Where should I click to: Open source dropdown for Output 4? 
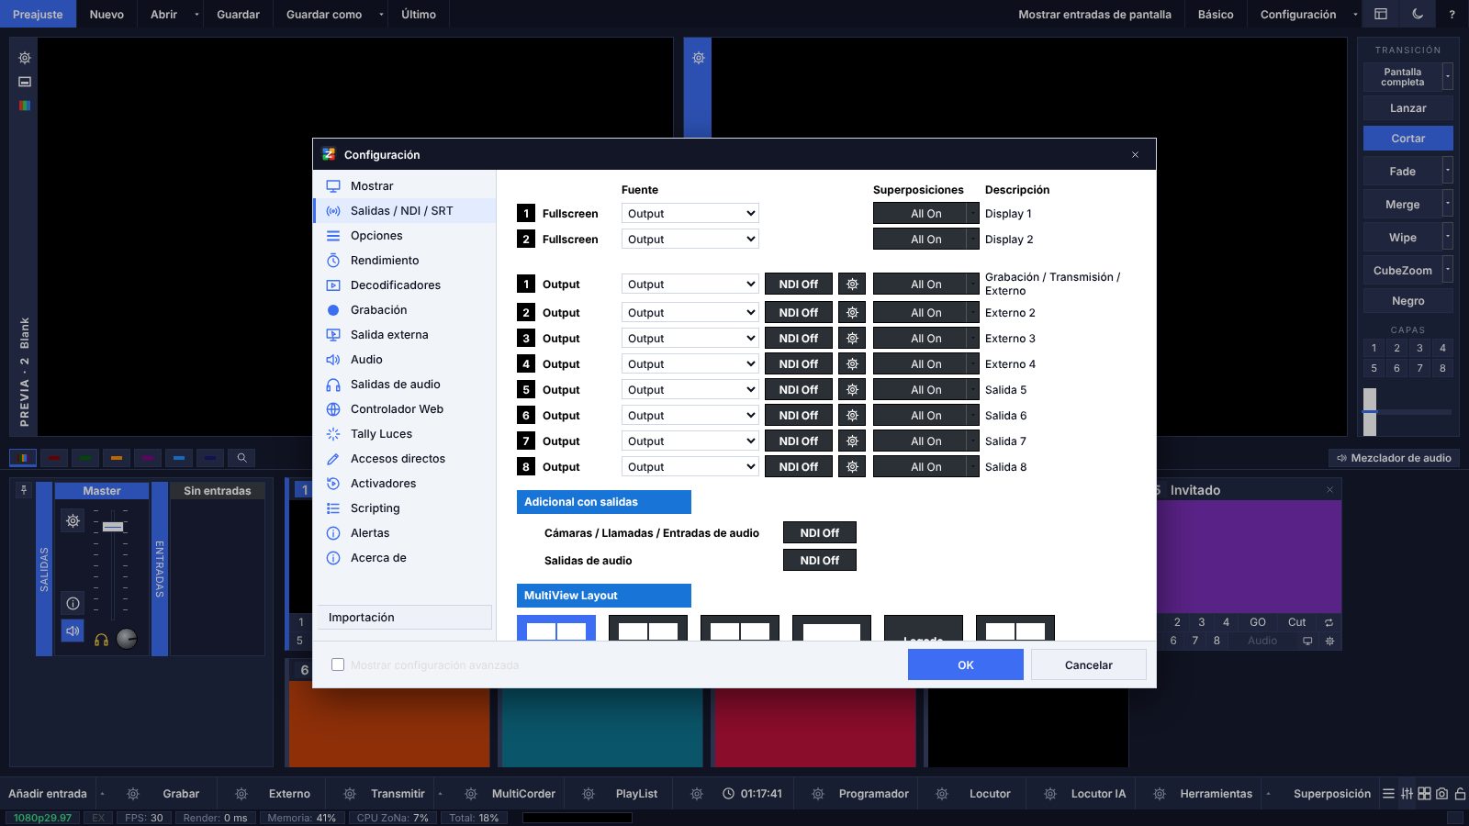pyautogui.click(x=690, y=364)
